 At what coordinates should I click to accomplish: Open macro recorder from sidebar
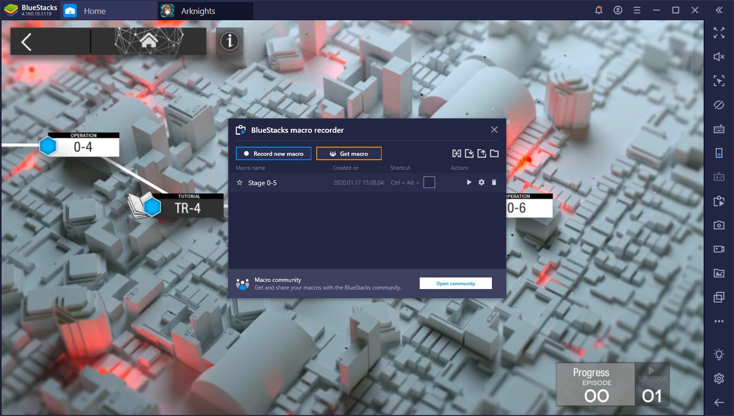[719, 201]
